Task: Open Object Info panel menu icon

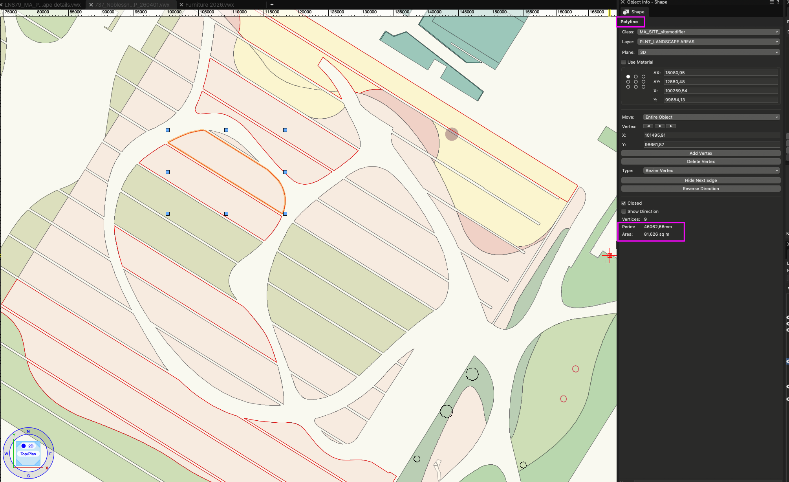Action: point(771,2)
